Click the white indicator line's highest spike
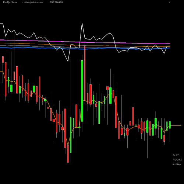Viewport: 184px width, 184px height. pos(82,23)
